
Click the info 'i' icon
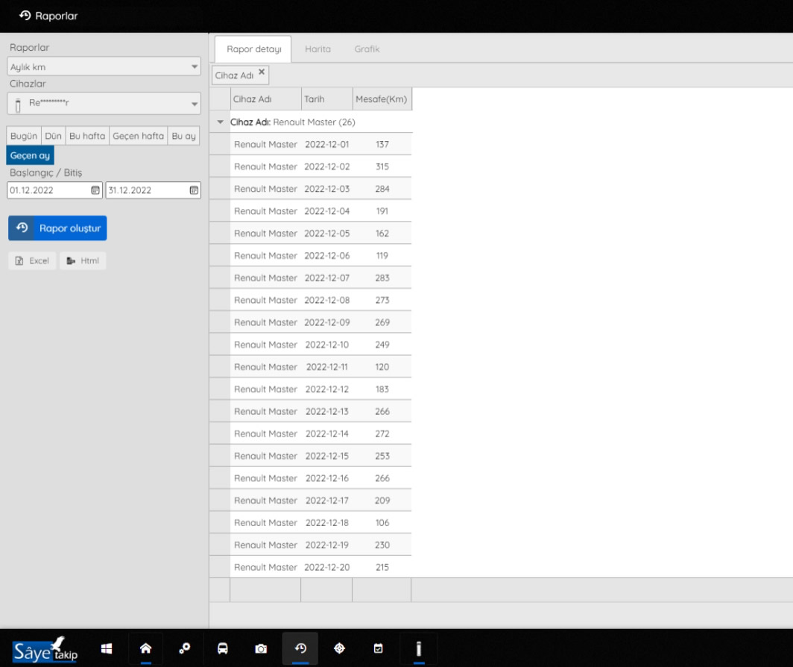tap(419, 648)
